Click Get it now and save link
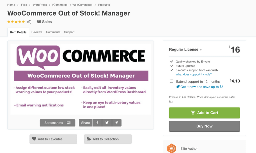 pos(202,87)
